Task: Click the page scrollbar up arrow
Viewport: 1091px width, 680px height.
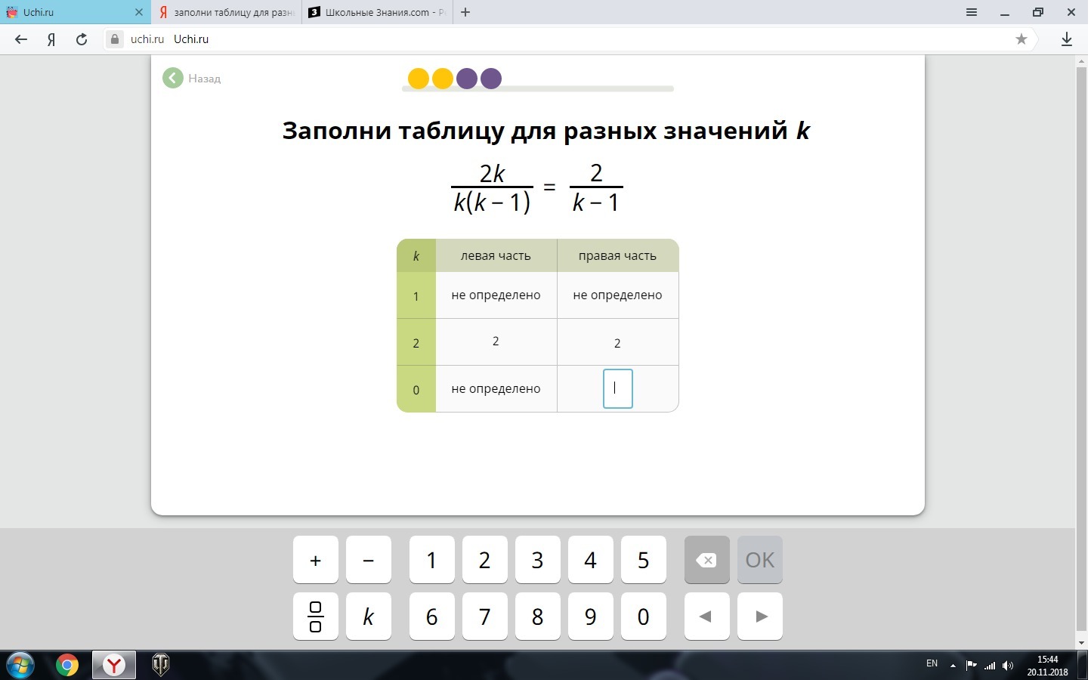Action: (x=1081, y=61)
